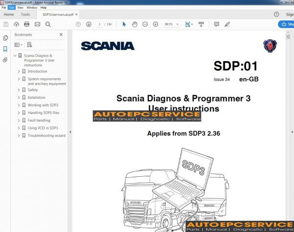
Task: Zoom in with plus icon
Action: click(155, 24)
